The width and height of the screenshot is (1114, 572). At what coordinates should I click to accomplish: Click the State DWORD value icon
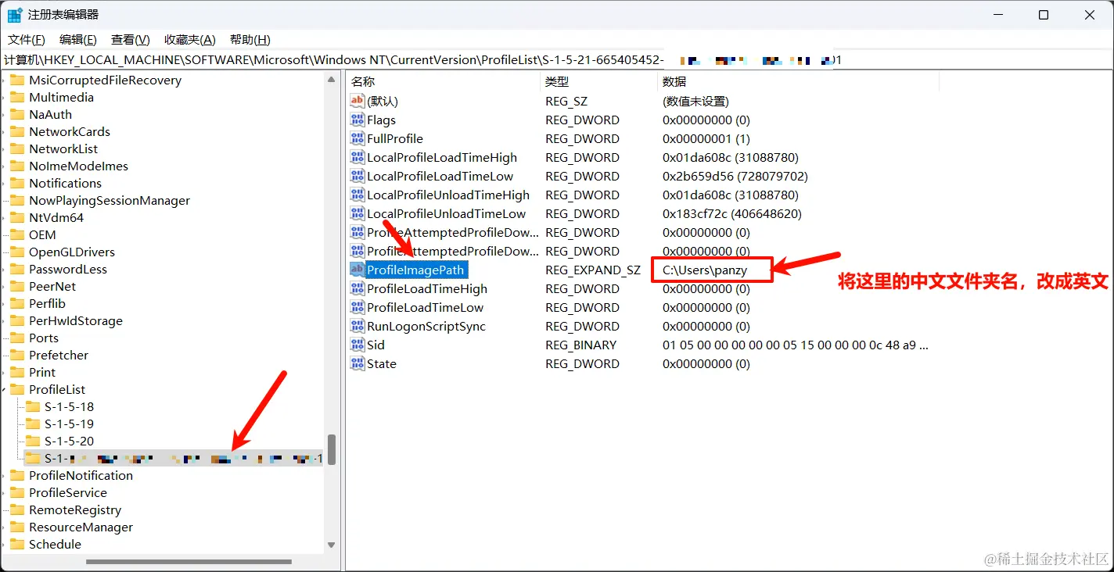pyautogui.click(x=357, y=363)
